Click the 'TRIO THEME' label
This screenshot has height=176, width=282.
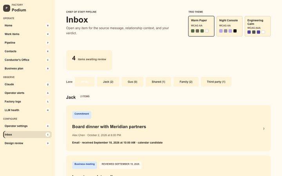[x=196, y=12]
